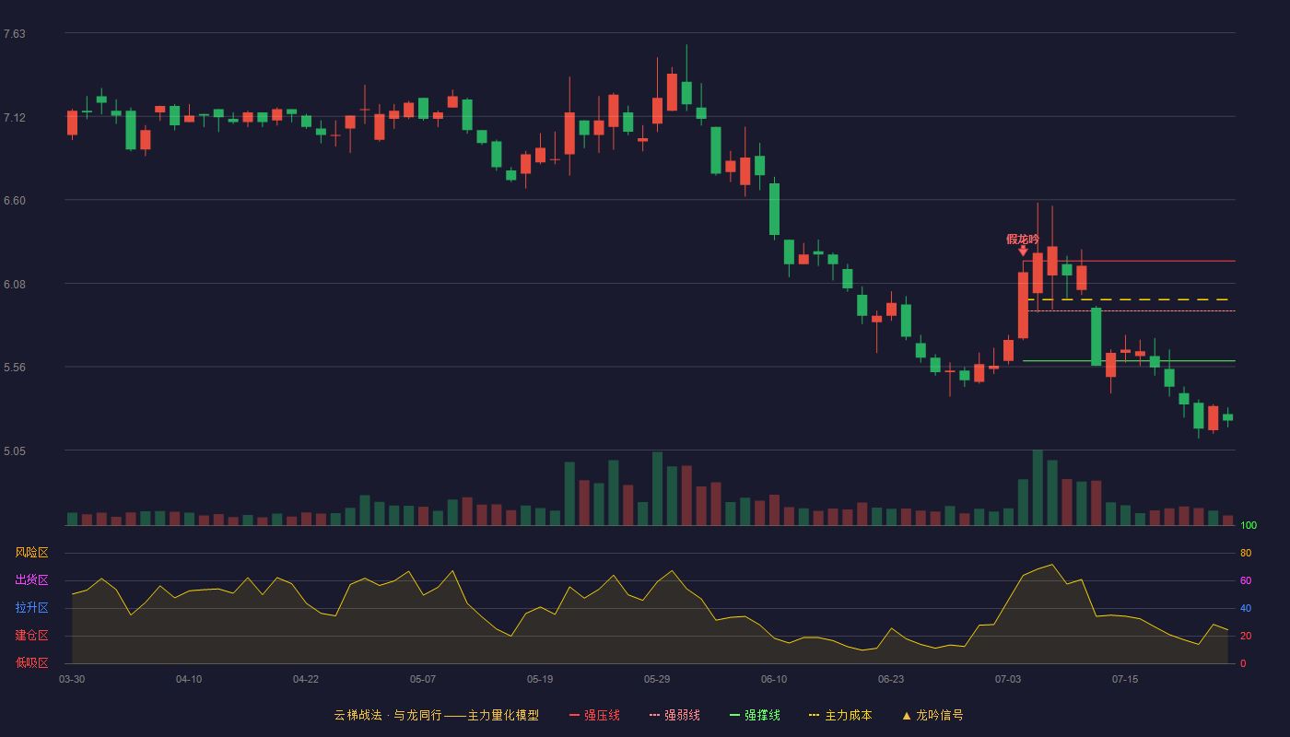Click the 5.05 price axis label
This screenshot has height=737, width=1290.
[x=15, y=451]
